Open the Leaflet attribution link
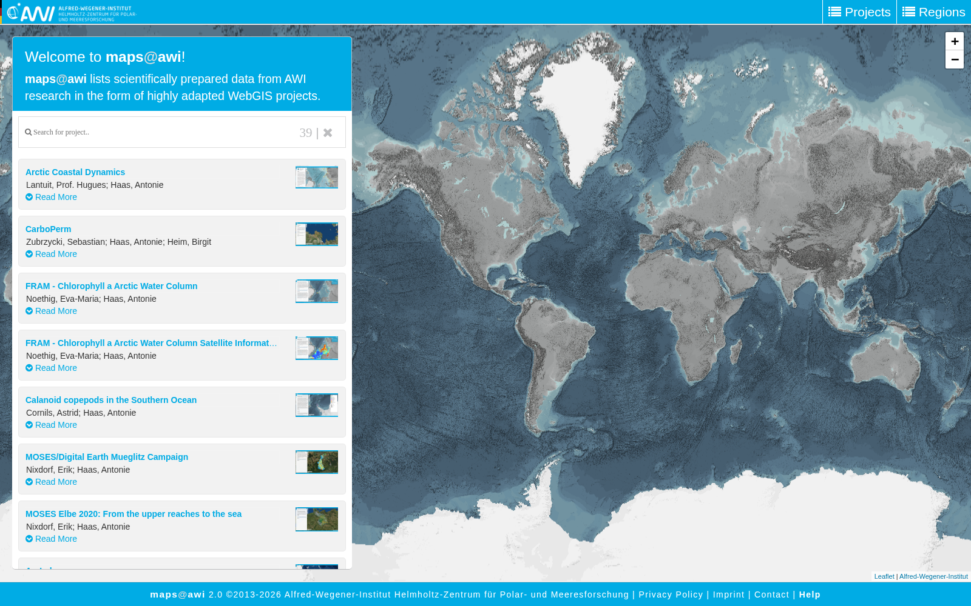The width and height of the screenshot is (971, 606). 884,576
